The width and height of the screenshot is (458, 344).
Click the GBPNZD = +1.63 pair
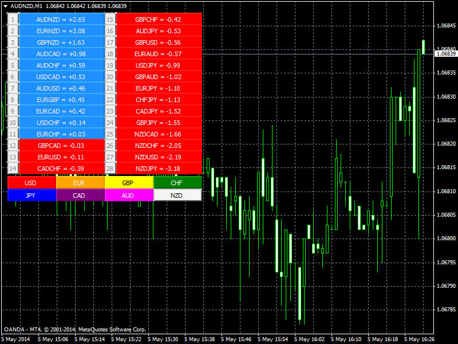(x=61, y=42)
